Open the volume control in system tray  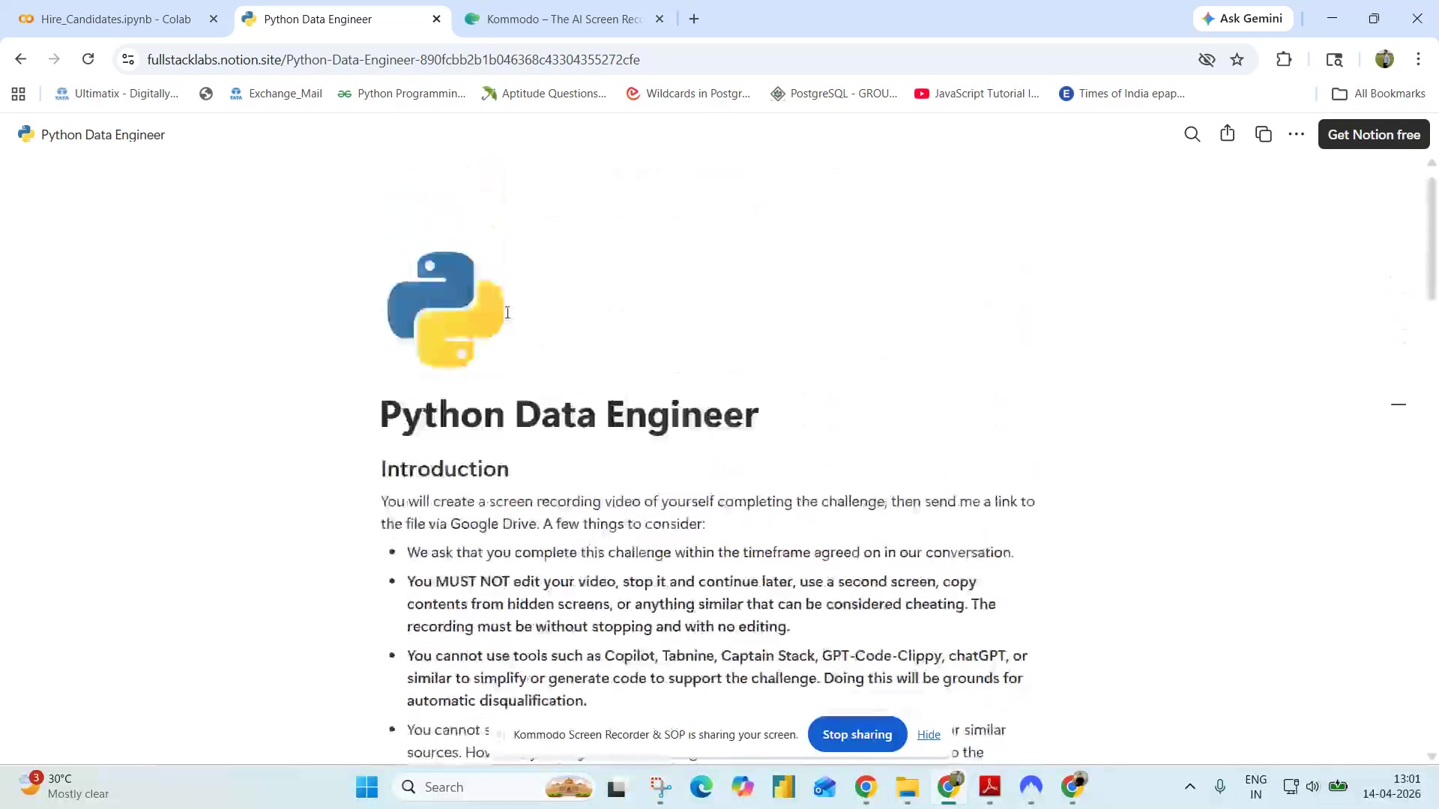click(x=1312, y=787)
